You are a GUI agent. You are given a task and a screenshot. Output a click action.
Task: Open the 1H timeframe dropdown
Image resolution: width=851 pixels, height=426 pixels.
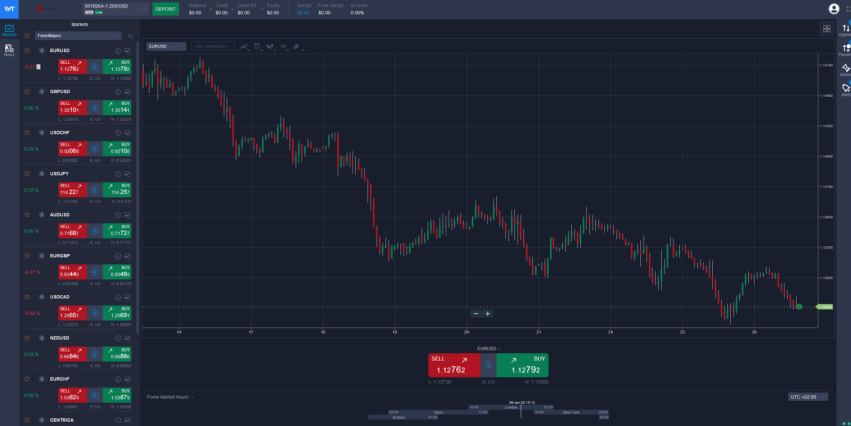coord(285,47)
